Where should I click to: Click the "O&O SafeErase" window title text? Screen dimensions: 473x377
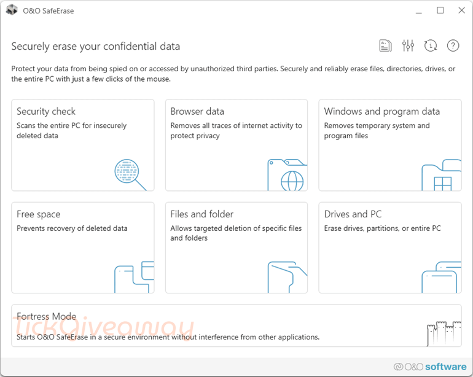(49, 11)
